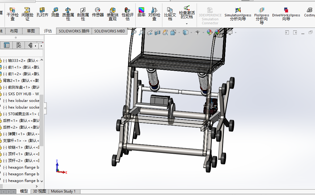Launch the 孔对齐 hole alignment check

tap(42, 12)
